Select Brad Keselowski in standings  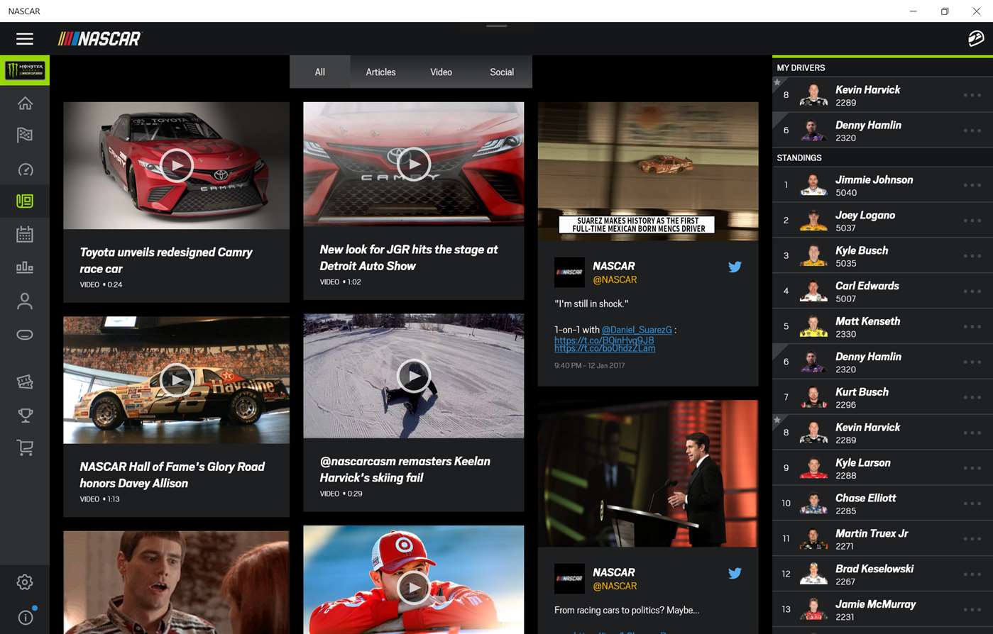pos(882,574)
